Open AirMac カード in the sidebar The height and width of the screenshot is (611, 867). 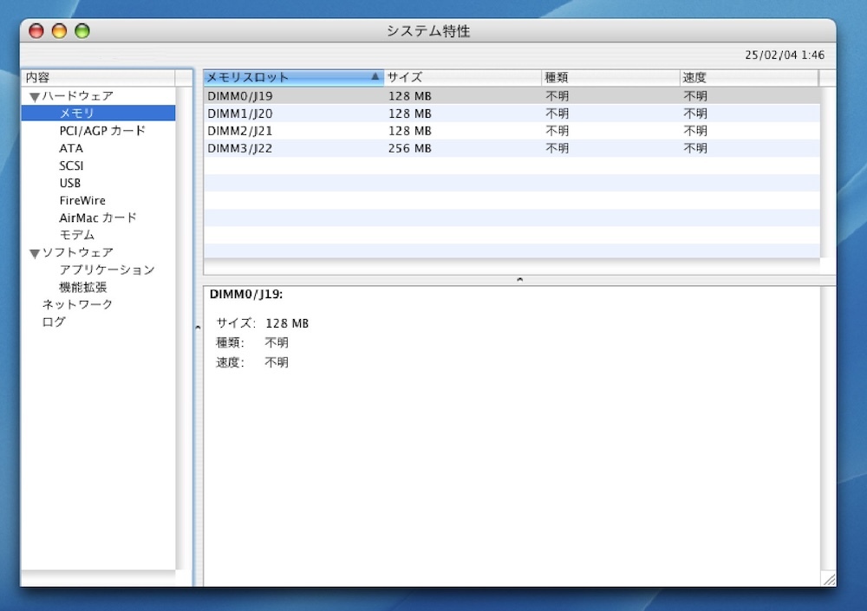tap(98, 218)
